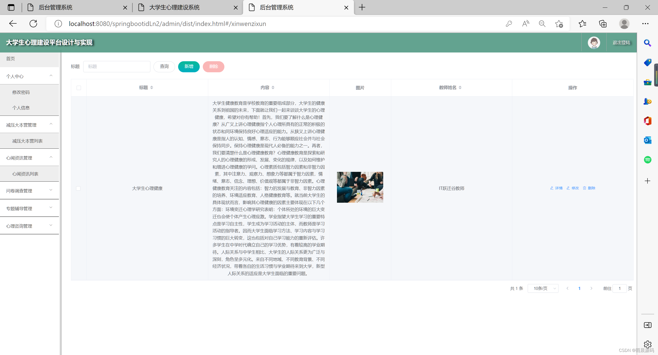Open a new browser tab
The width and height of the screenshot is (658, 355).
tap(362, 7)
